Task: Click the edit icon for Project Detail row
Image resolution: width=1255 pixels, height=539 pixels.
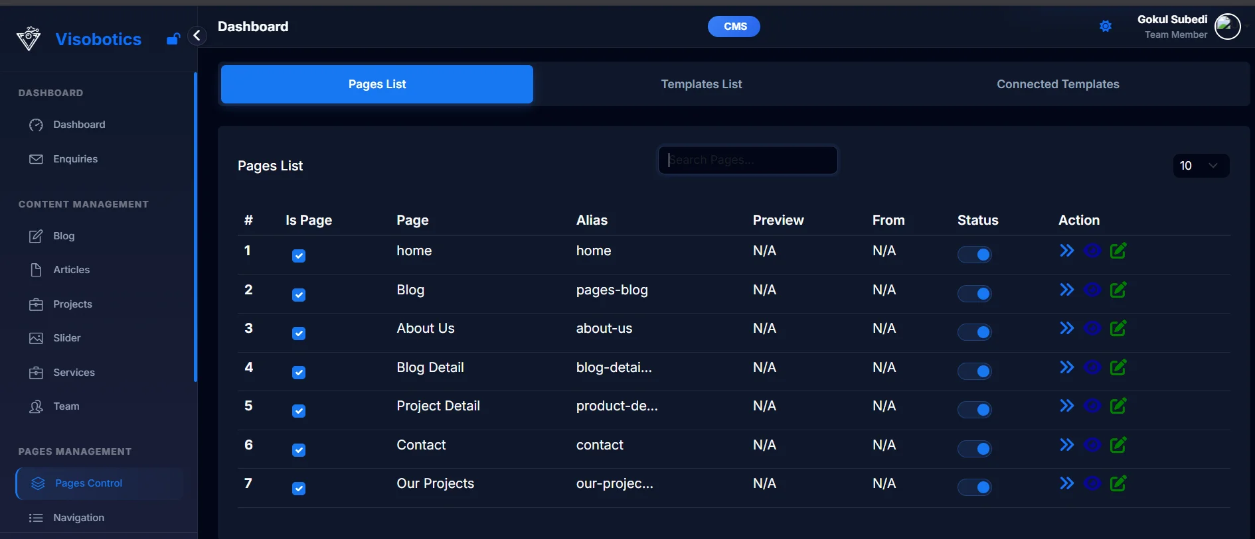Action: (x=1118, y=406)
